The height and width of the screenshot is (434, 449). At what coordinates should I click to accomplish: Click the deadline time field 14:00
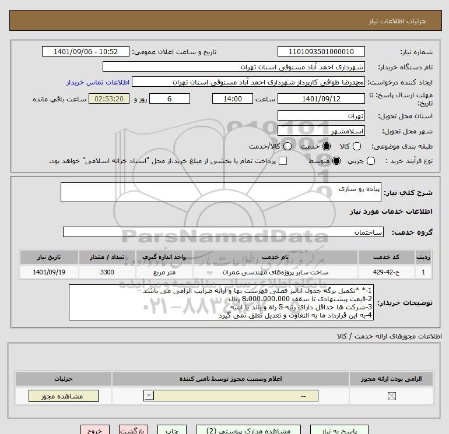click(x=233, y=98)
